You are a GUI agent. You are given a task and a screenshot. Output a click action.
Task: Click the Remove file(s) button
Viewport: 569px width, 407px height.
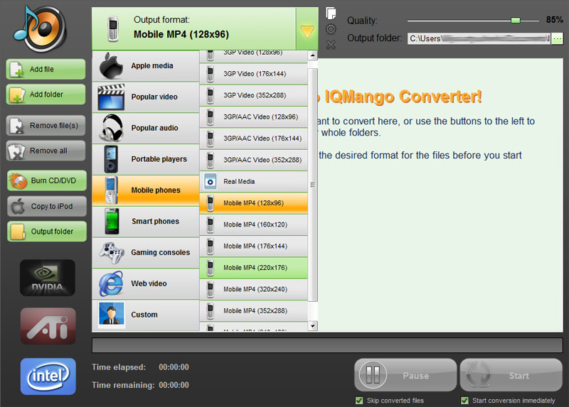(46, 126)
